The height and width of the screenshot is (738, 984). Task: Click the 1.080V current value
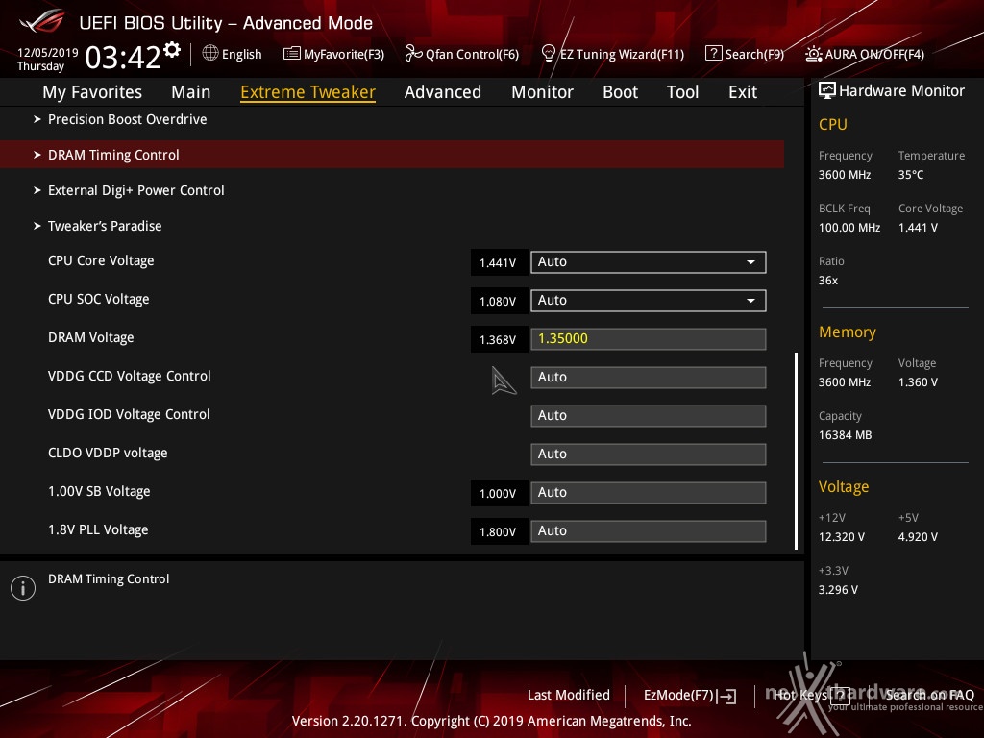[498, 301]
